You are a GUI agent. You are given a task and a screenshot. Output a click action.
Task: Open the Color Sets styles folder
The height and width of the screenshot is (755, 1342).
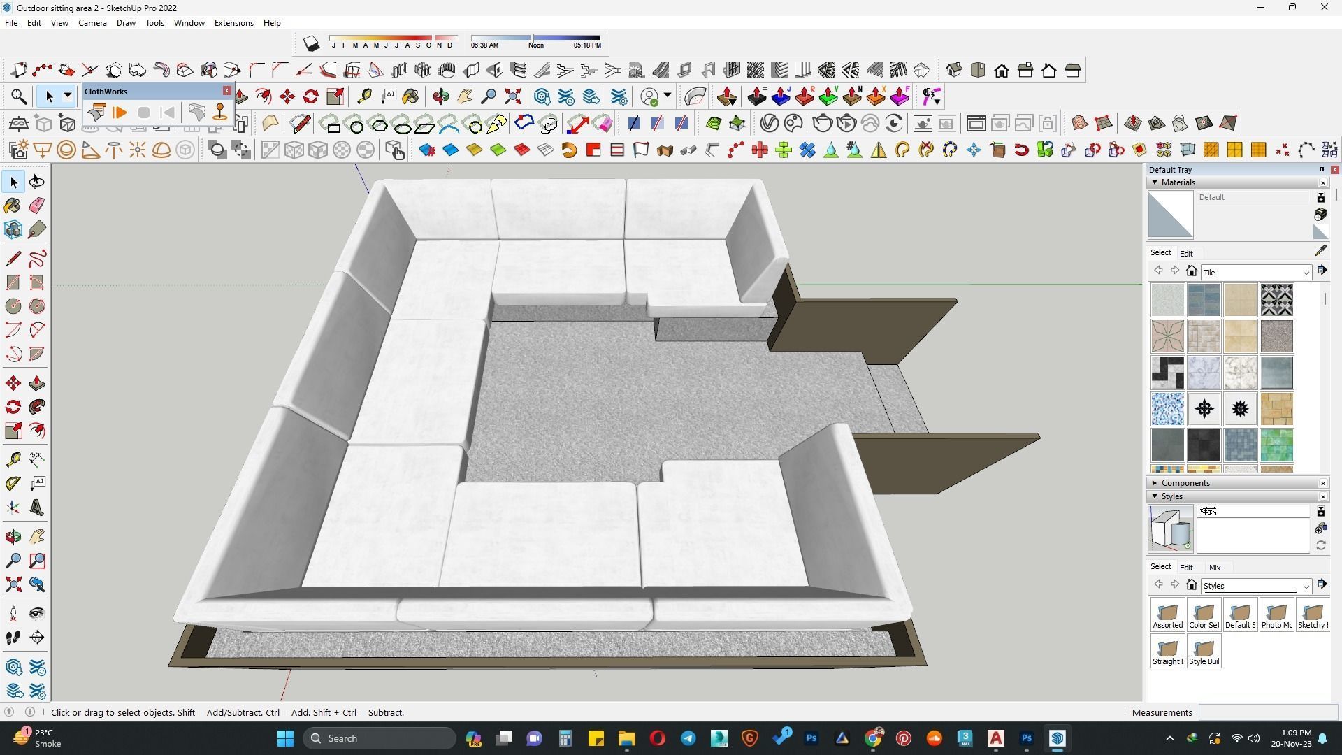click(x=1204, y=614)
